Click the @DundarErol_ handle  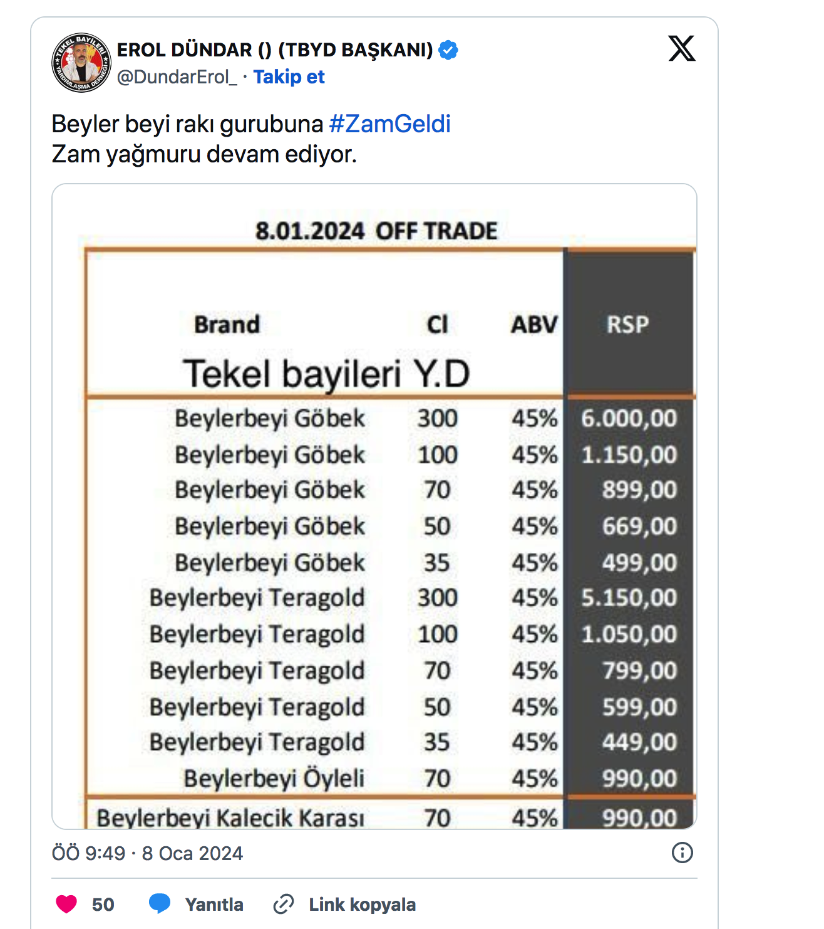click(x=177, y=76)
